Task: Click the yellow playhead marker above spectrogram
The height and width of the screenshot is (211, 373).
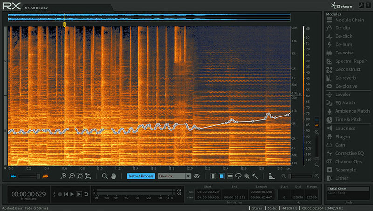Action: click(x=64, y=24)
